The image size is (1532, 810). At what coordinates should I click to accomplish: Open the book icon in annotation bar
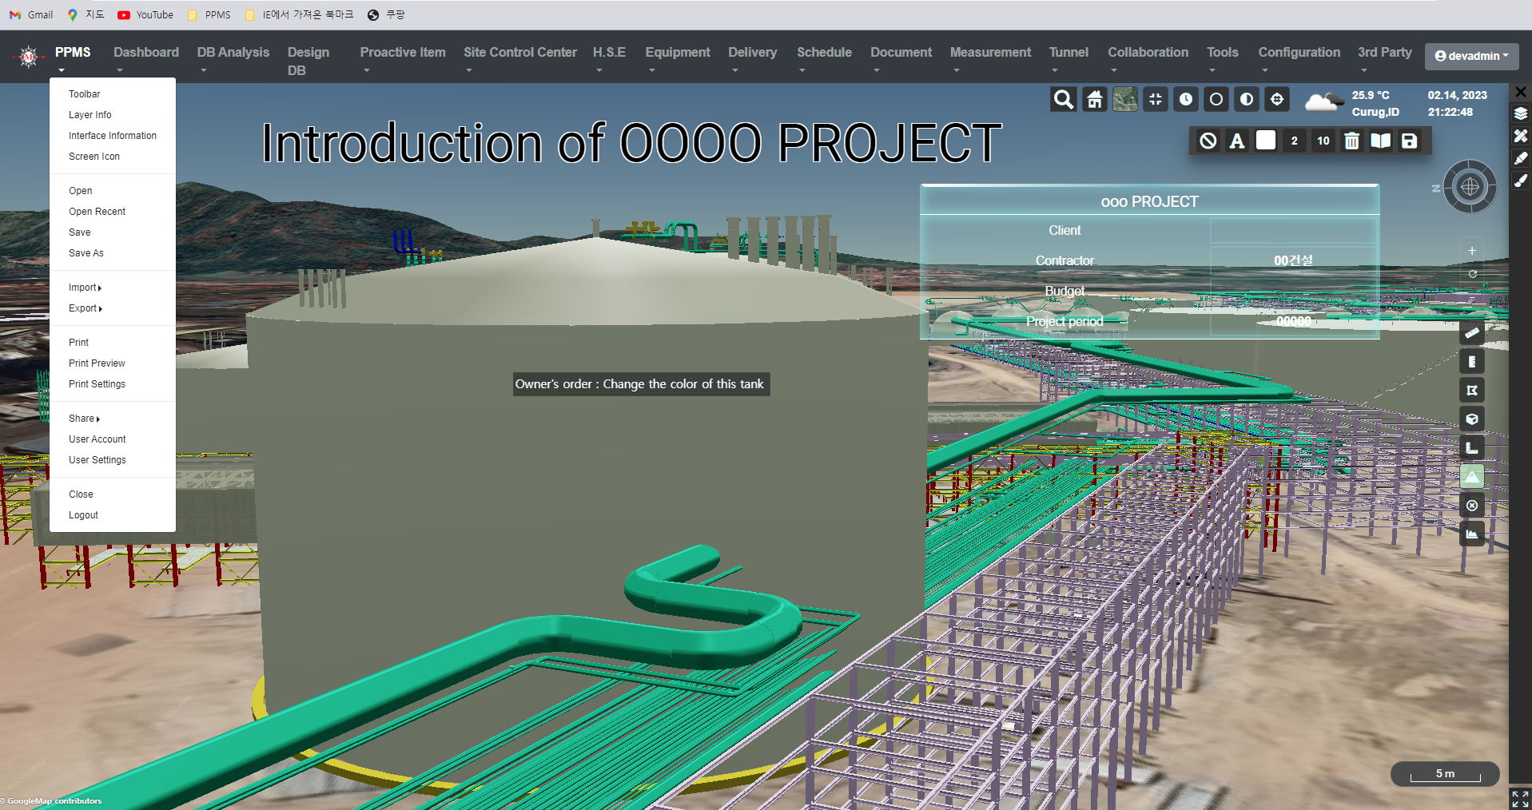tap(1381, 141)
